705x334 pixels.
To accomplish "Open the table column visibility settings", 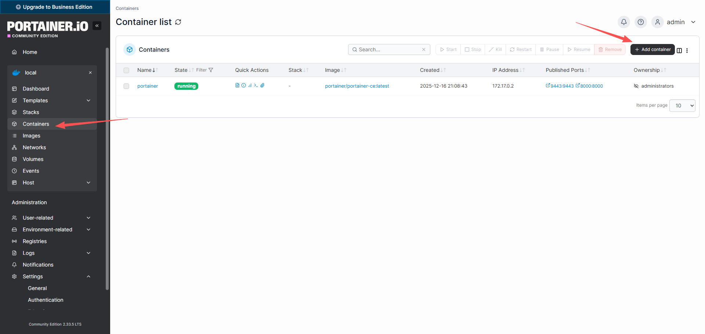I will click(x=679, y=51).
